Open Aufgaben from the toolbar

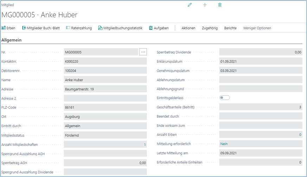(159, 28)
